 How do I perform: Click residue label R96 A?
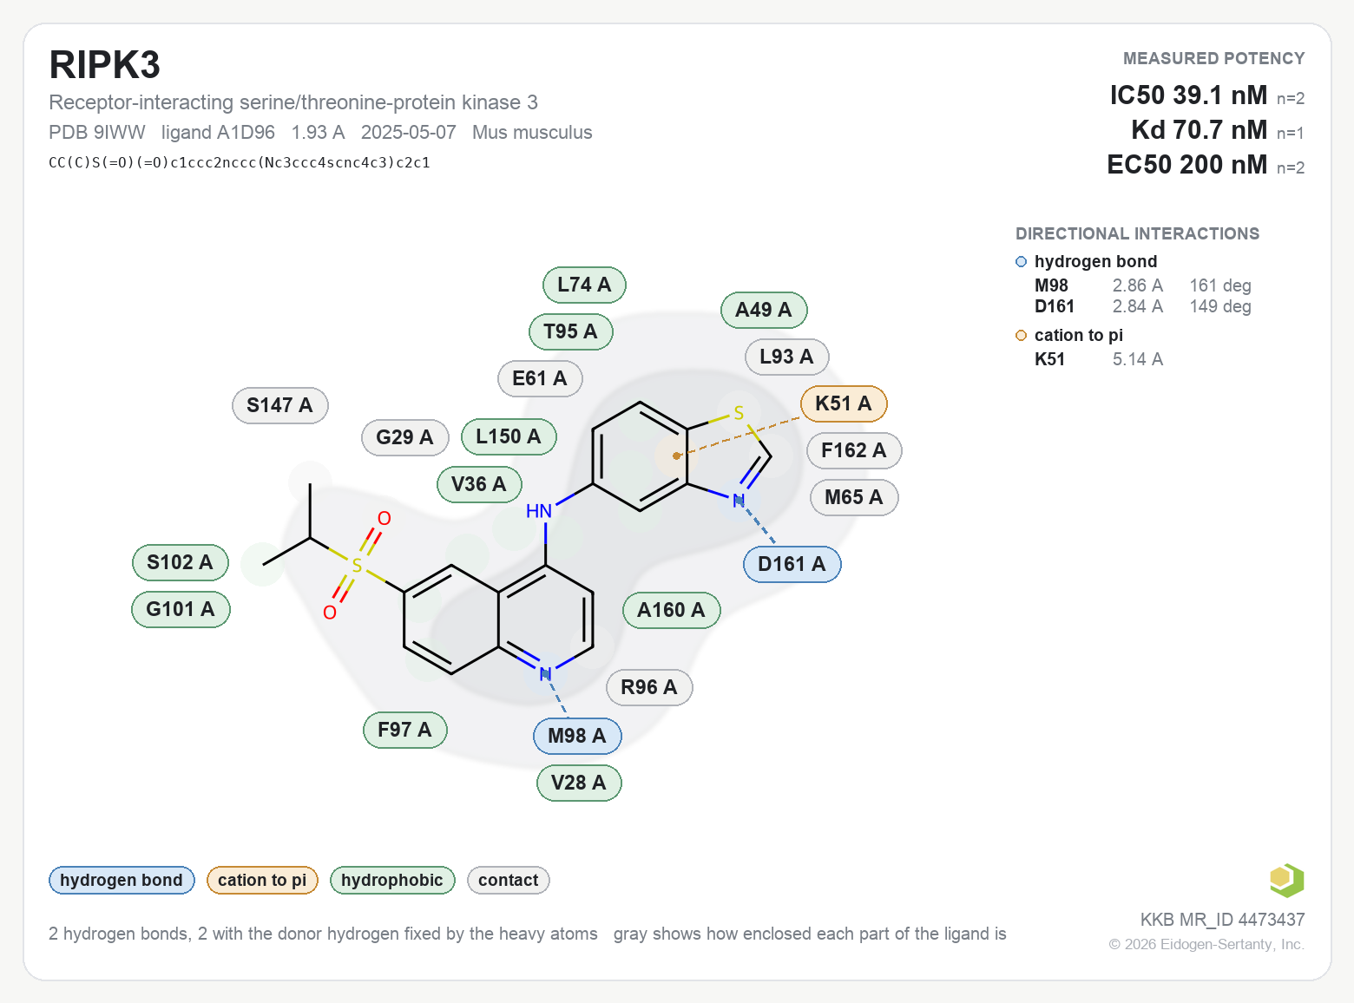649,687
